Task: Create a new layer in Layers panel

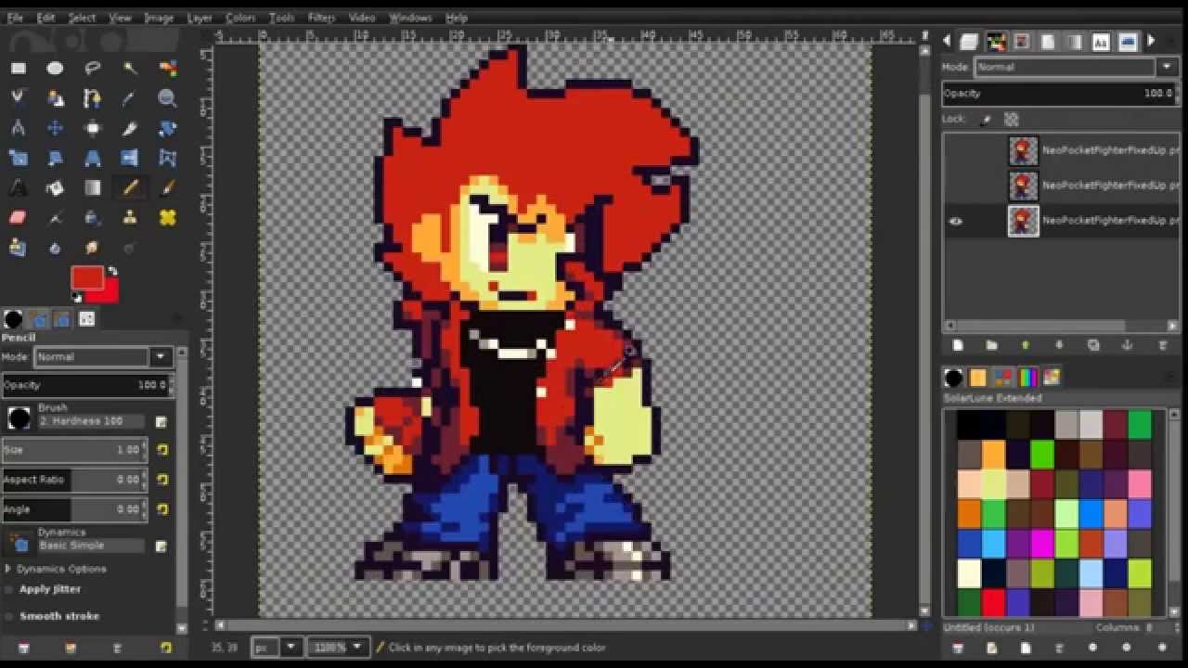Action: (957, 345)
